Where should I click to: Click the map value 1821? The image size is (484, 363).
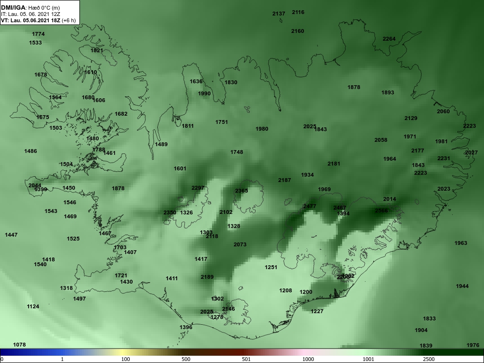coord(97,50)
